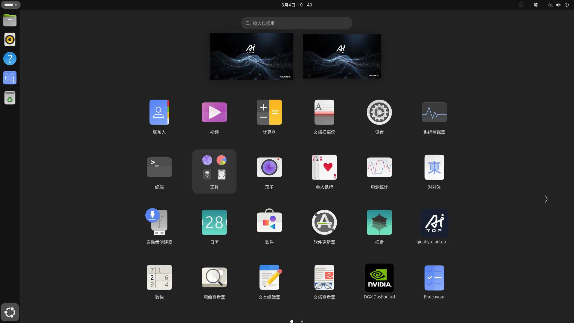
Task: Select the second workspace thumbnail
Action: (342, 56)
